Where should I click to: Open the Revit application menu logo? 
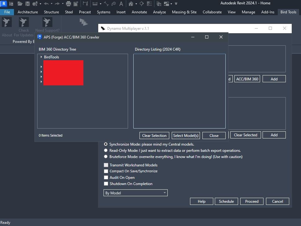coord(3,3)
